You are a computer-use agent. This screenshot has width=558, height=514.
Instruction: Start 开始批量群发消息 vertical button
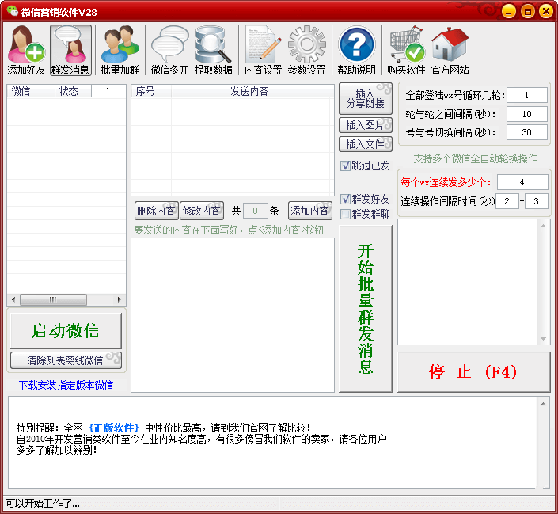[x=366, y=308]
